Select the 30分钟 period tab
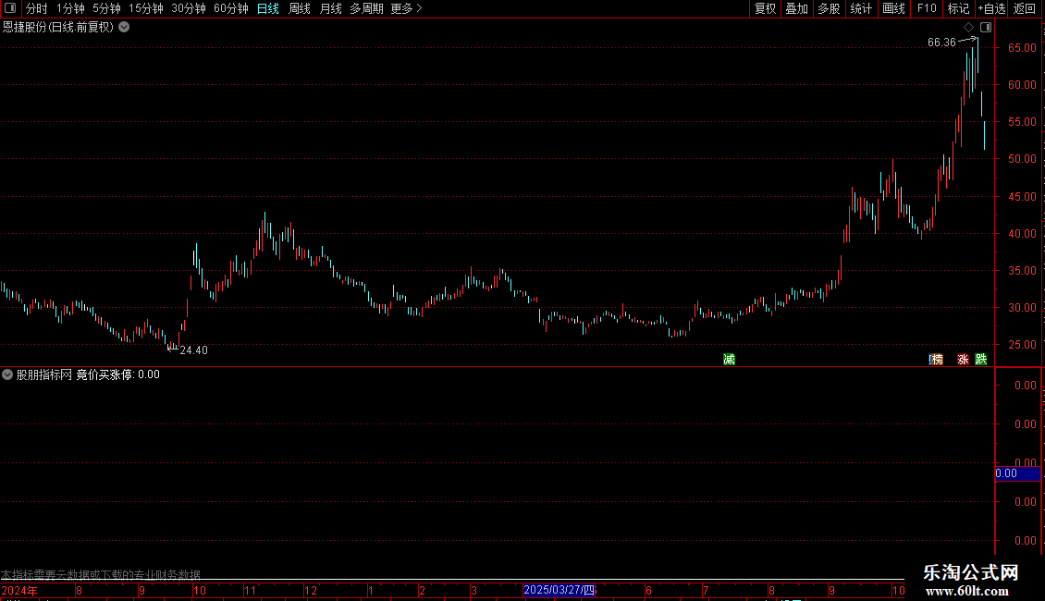This screenshot has width=1045, height=601. coord(189,8)
